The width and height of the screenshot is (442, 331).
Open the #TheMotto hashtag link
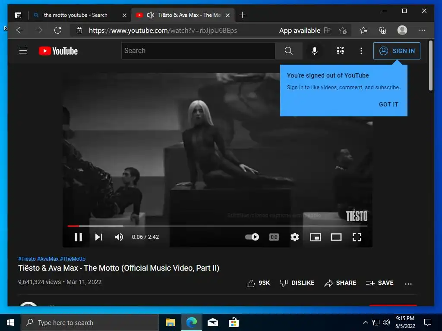(73, 259)
